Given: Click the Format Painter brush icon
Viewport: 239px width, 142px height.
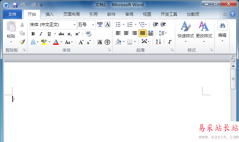Looking at the screenshot, I should (x=22, y=42).
